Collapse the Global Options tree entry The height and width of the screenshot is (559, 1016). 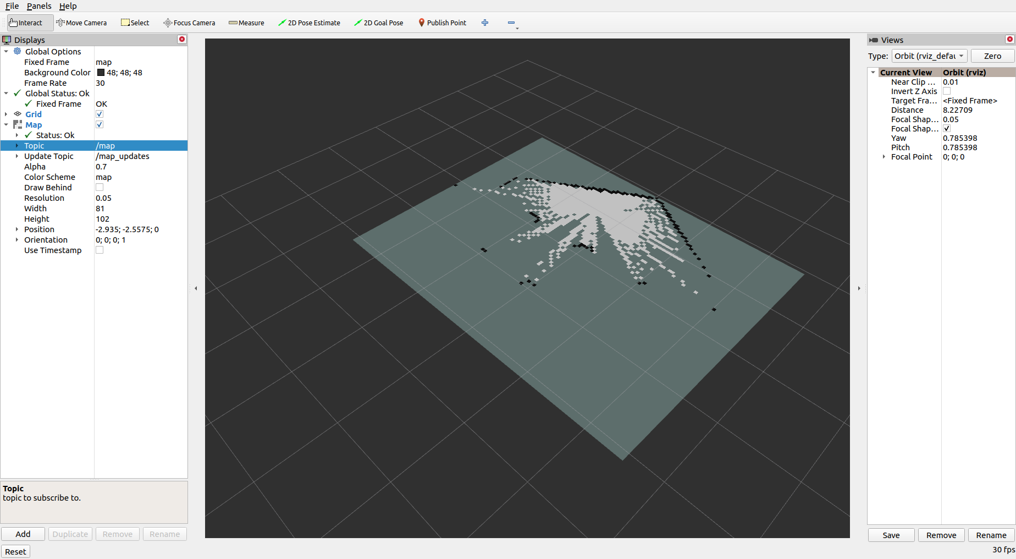6,51
